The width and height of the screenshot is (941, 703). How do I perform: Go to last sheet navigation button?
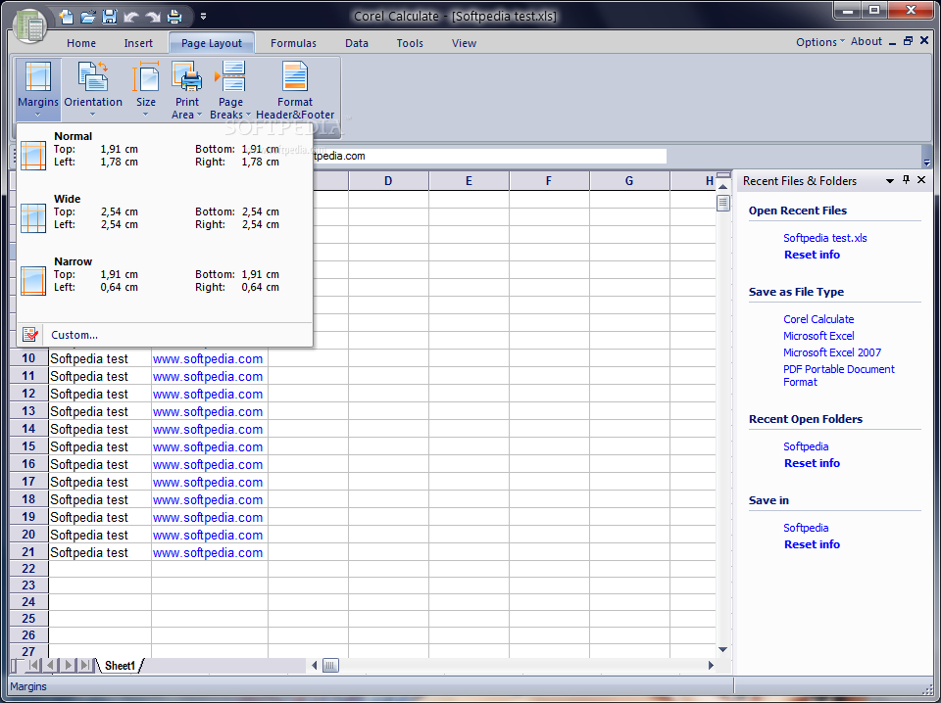[x=86, y=665]
